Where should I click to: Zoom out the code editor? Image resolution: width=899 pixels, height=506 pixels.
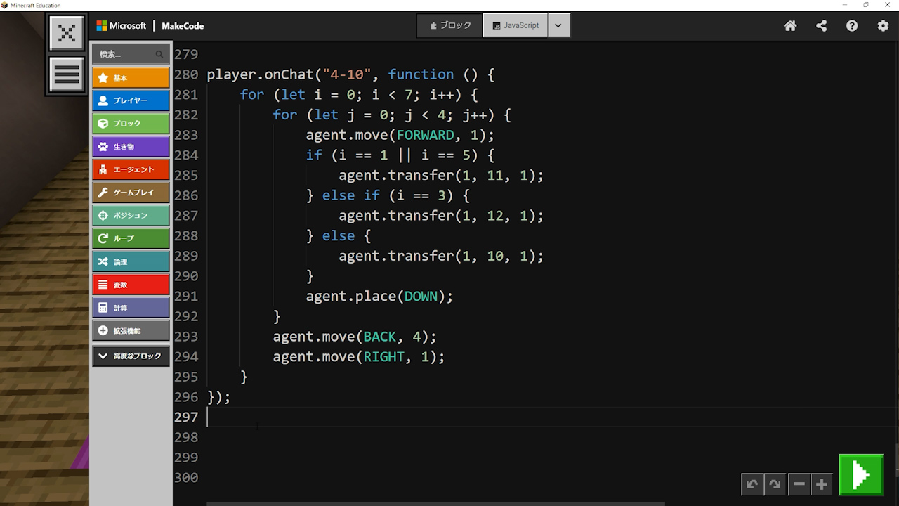799,484
